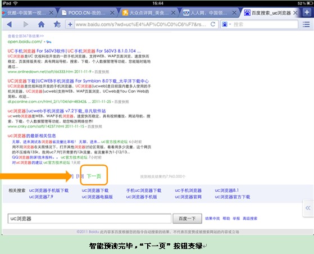Image resolution: width=314 pixels, height=254 pixels.
Task: Open uc浏览器的最新相关信息 link
Action: [x=31, y=136]
